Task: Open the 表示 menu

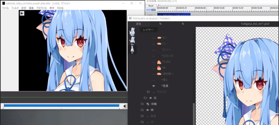Action: click(52, 8)
